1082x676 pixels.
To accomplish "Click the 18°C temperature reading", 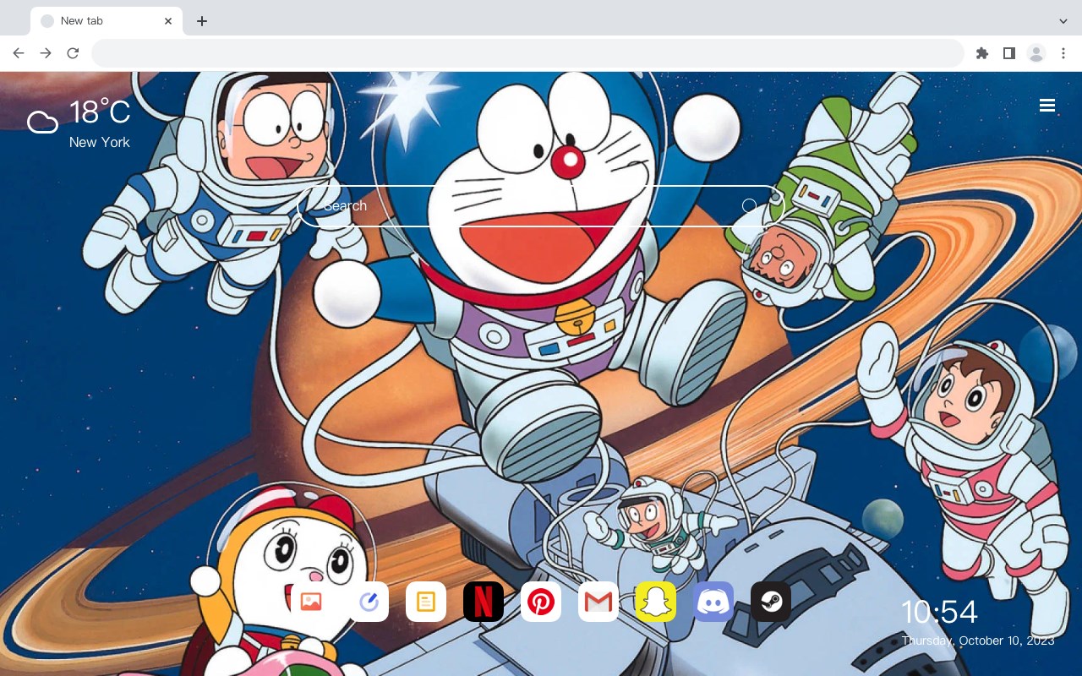I will tap(100, 112).
